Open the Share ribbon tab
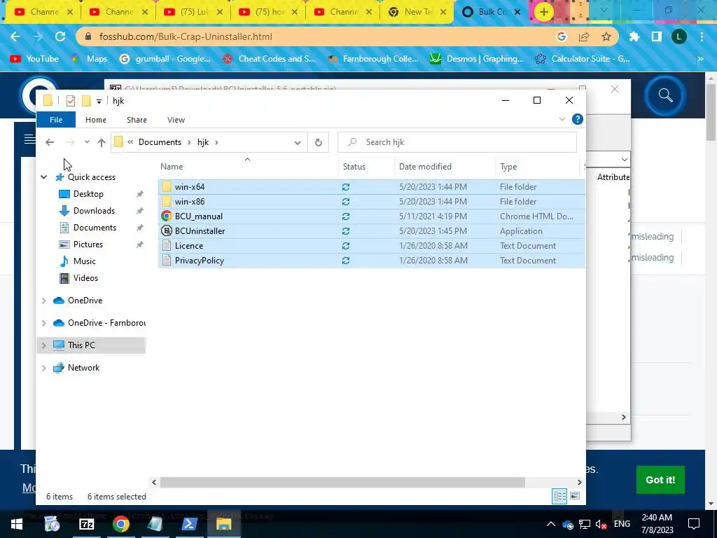Screen dimensions: 717x538 pyautogui.click(x=137, y=120)
